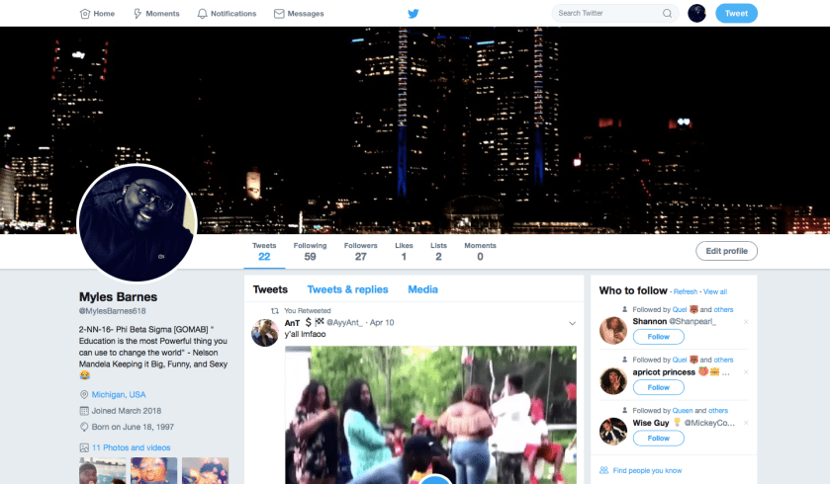
Task: Open the large profile picture
Action: click(x=137, y=224)
